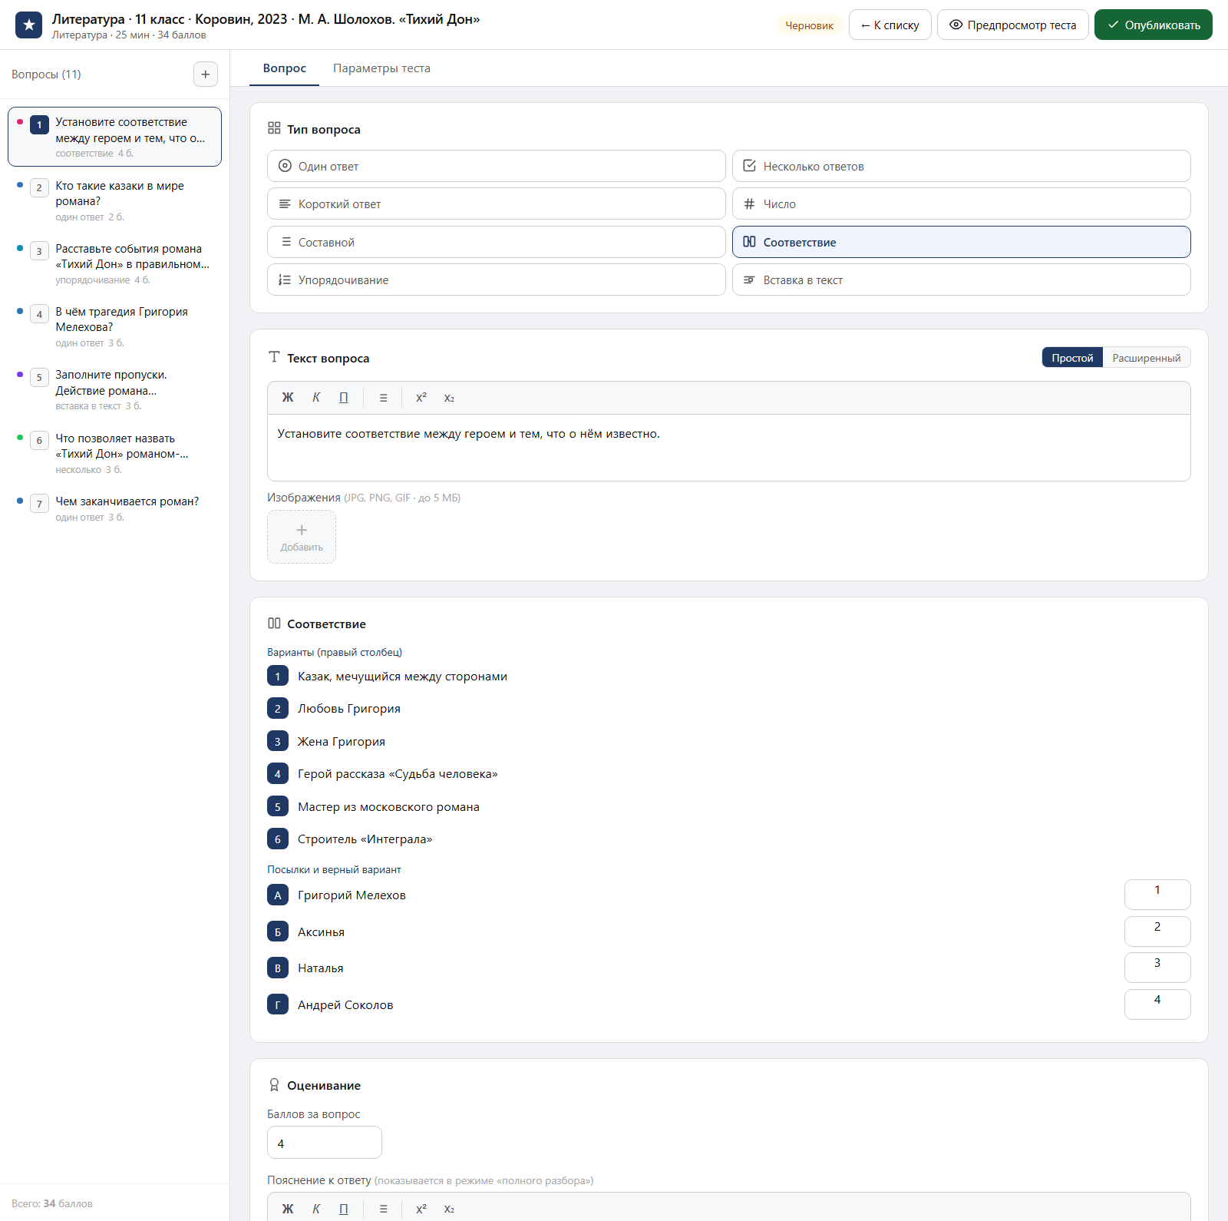The height and width of the screenshot is (1221, 1228).
Task: Open answer selector for Григорий Мелехов
Action: [1157, 895]
